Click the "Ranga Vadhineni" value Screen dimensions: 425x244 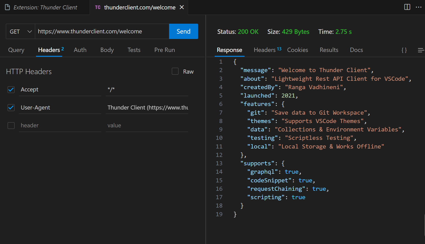[314, 87]
